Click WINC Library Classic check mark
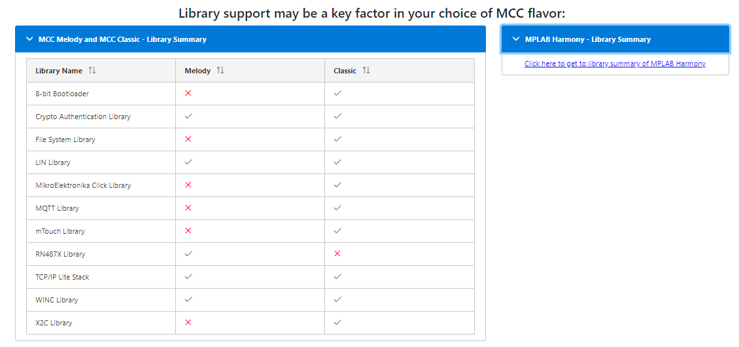 [337, 300]
